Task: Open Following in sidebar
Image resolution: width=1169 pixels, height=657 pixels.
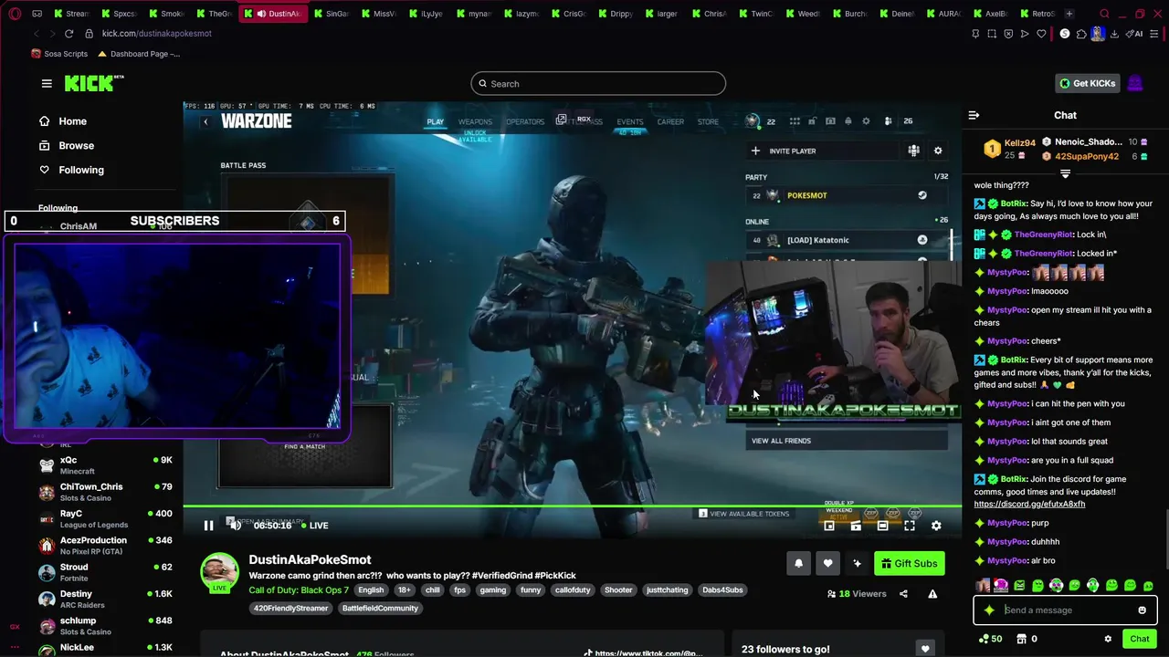Action: click(x=71, y=170)
